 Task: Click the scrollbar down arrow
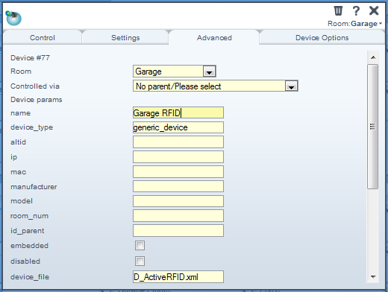coord(373,276)
